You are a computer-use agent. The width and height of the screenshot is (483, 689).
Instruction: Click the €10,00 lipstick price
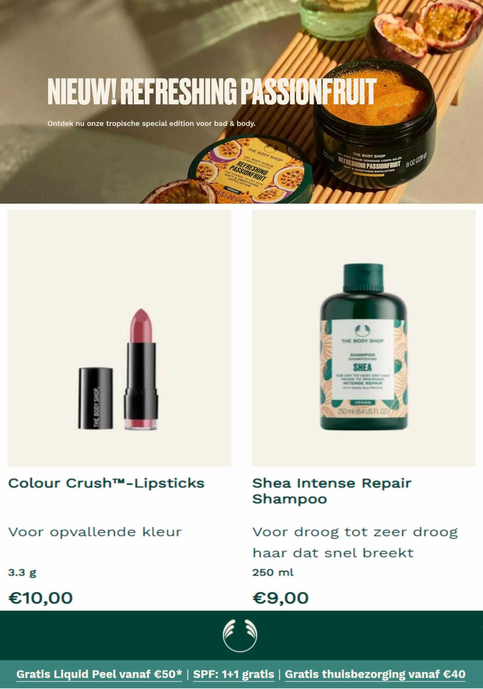tap(40, 597)
